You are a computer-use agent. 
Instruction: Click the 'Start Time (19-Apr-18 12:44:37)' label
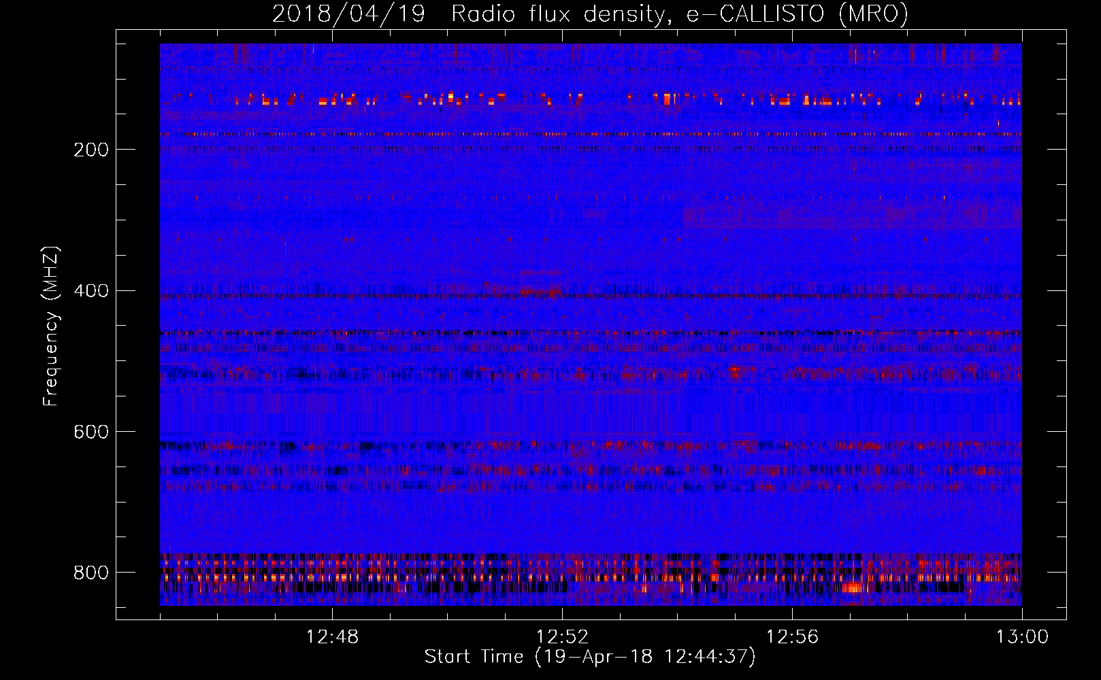(590, 657)
